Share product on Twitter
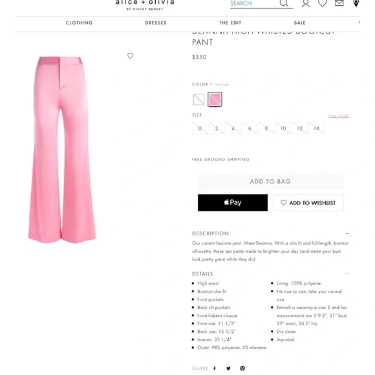Screen dimensions: 375x375 click(228, 369)
